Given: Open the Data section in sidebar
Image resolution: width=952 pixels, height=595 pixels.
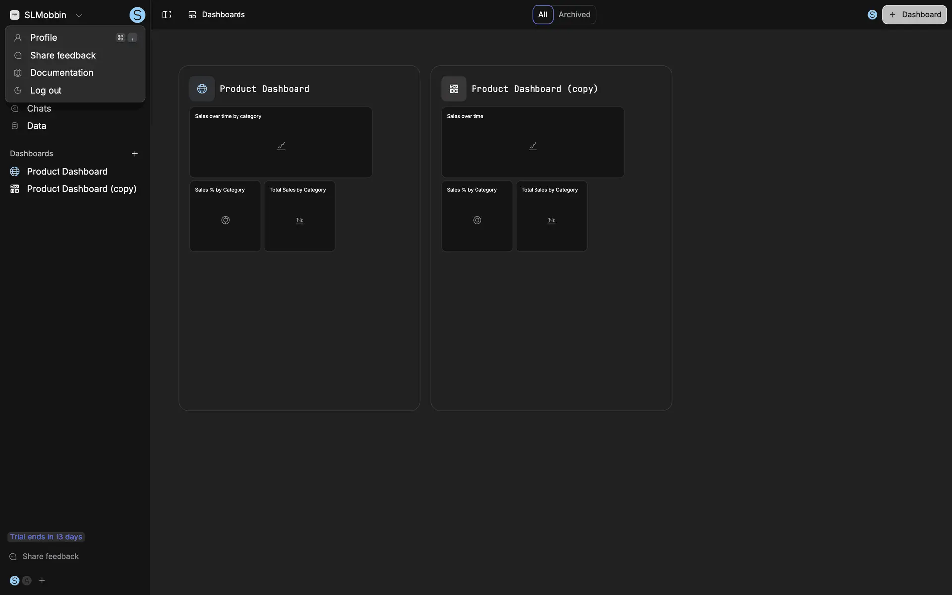Looking at the screenshot, I should tap(36, 126).
